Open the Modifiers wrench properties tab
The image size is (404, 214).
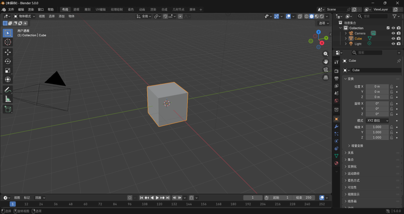(x=337, y=126)
